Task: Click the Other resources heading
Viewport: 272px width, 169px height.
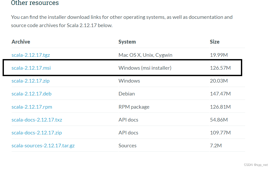Action: (x=35, y=3)
